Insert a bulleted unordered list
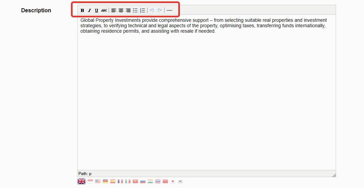Viewport: 364px width, 188px height. click(135, 11)
